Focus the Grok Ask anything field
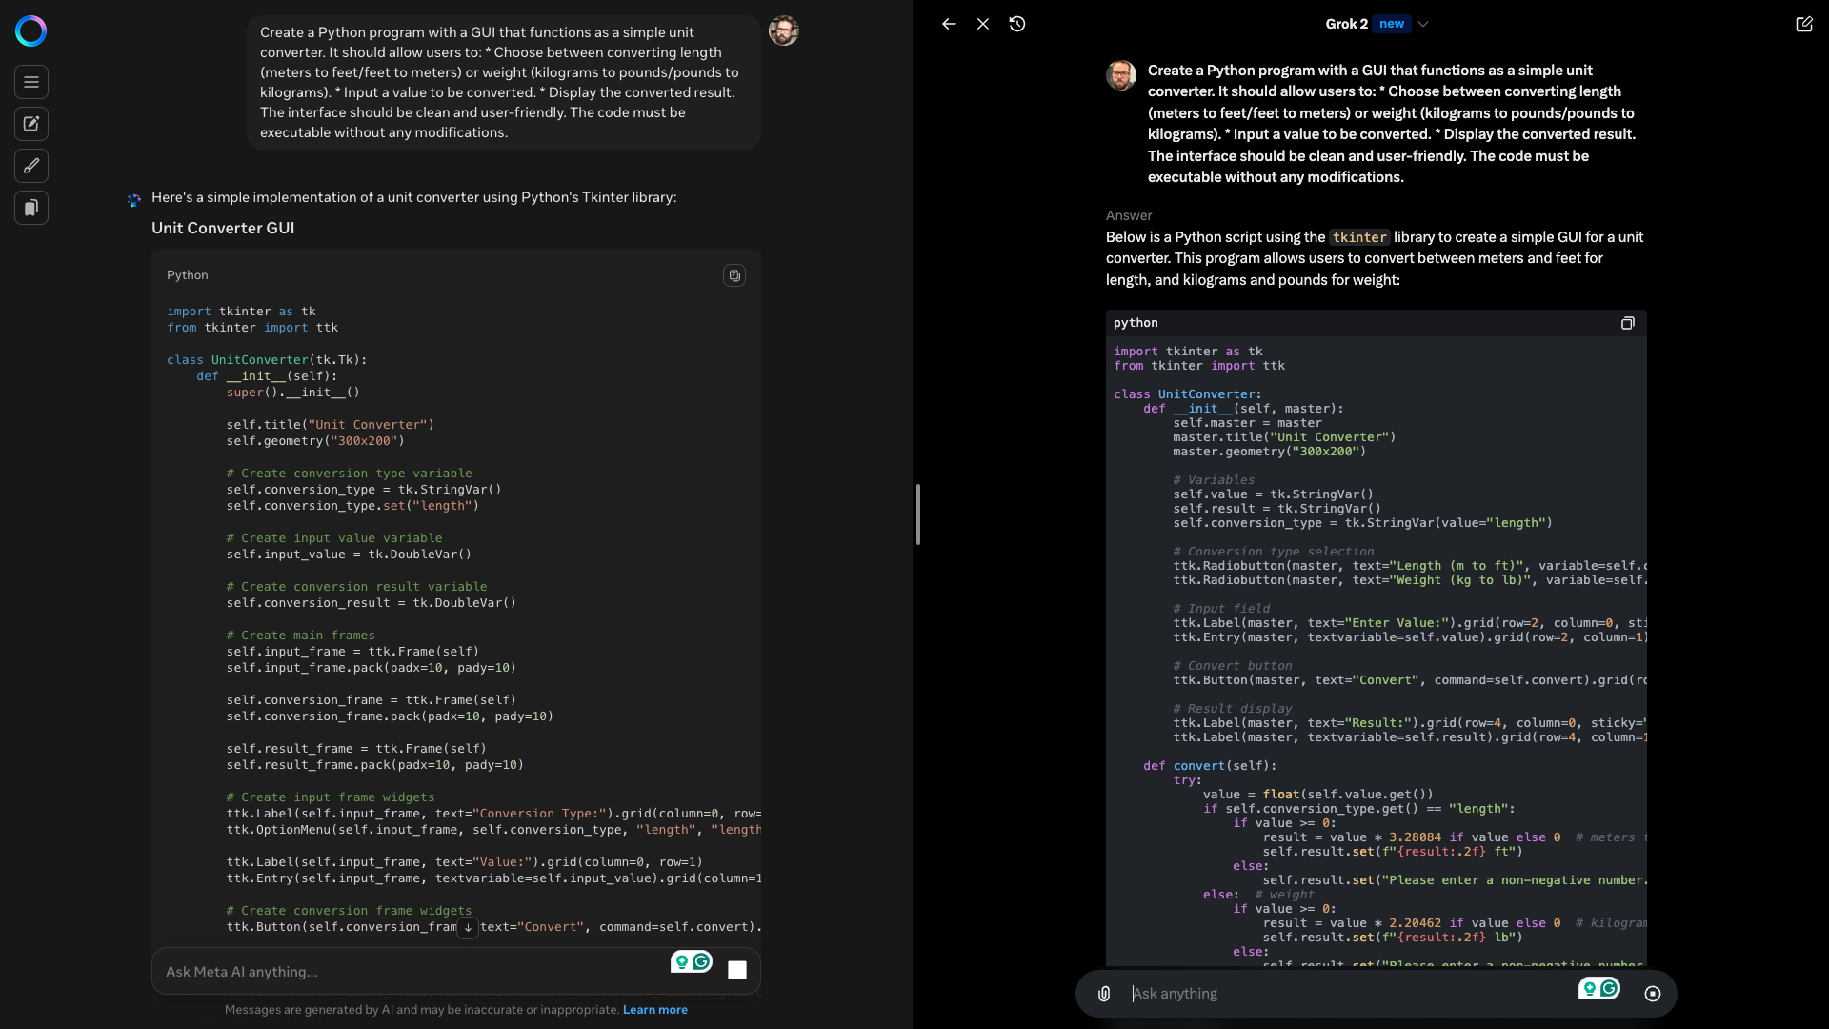 1334,994
